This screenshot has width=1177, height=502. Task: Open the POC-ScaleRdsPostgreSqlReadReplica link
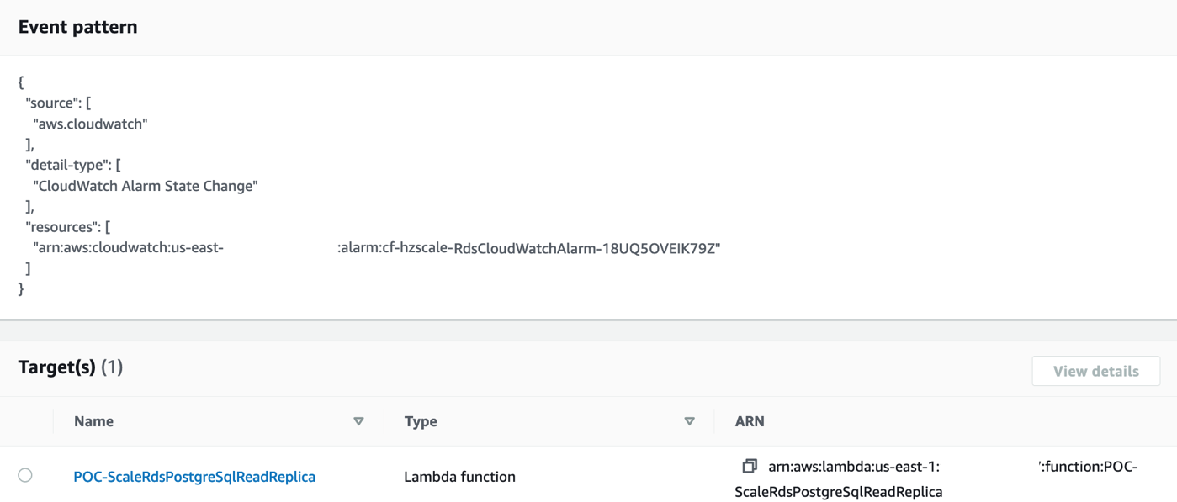(x=194, y=477)
